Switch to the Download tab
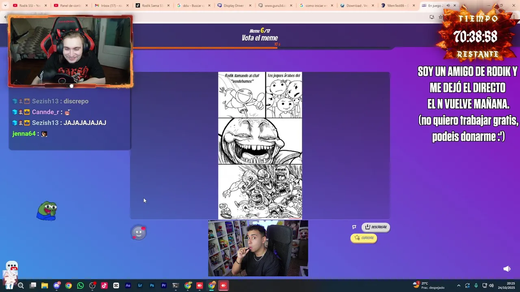 point(357,6)
